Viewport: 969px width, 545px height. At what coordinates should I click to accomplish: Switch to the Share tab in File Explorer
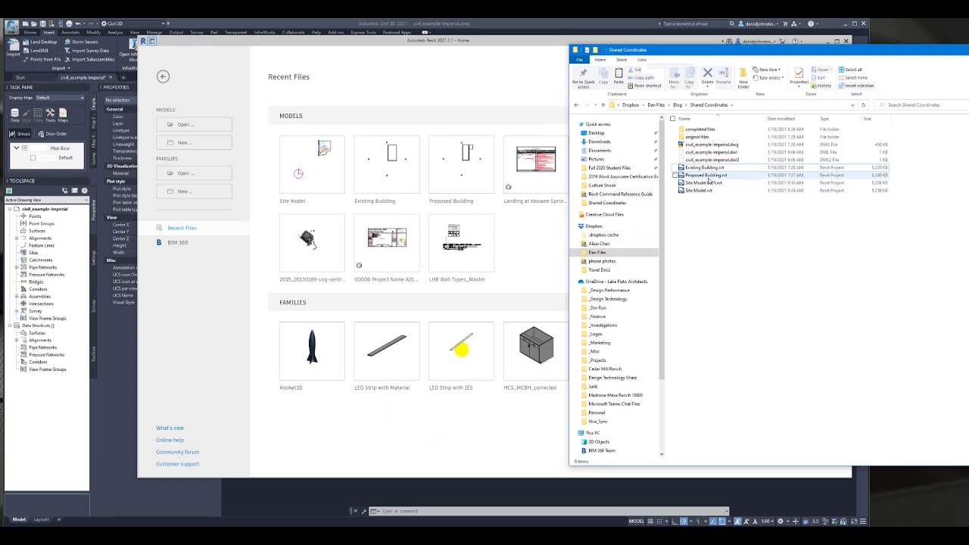coord(622,59)
